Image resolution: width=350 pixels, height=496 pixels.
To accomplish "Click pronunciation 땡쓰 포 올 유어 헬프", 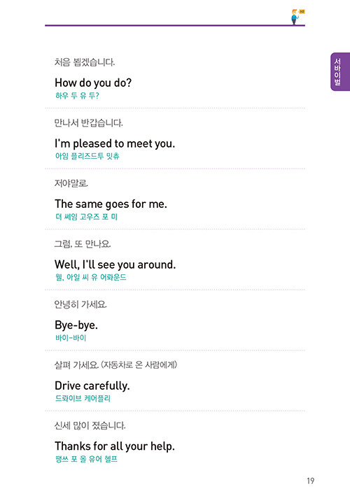I will point(86,459).
